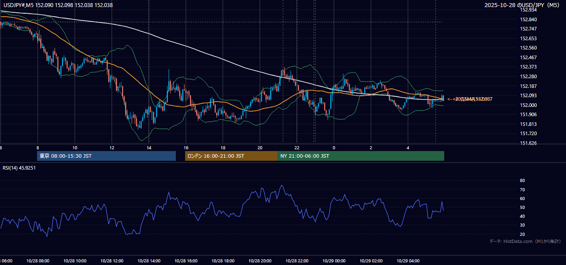Click price level 151.906 on the axis
Screen dimensions: 566x265
(528, 114)
